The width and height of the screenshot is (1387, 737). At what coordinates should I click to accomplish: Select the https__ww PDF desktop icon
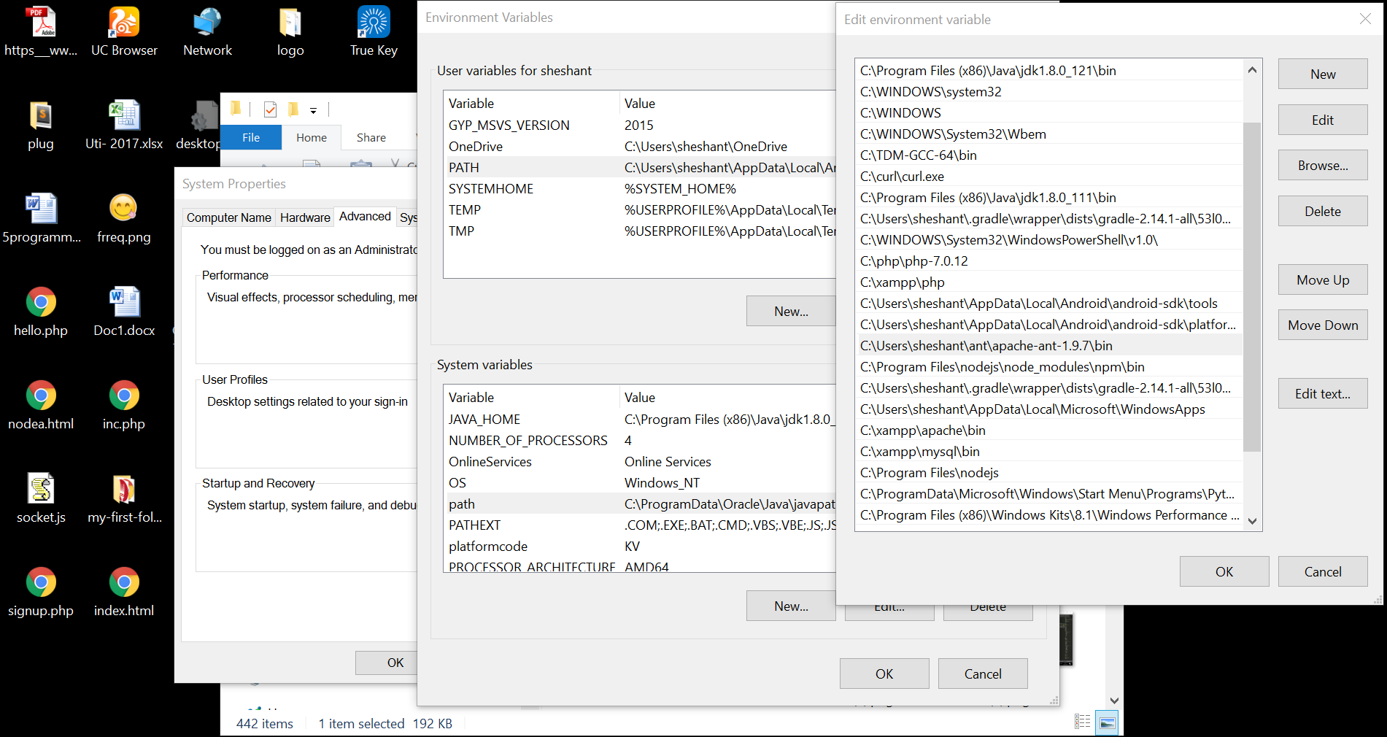point(41,31)
